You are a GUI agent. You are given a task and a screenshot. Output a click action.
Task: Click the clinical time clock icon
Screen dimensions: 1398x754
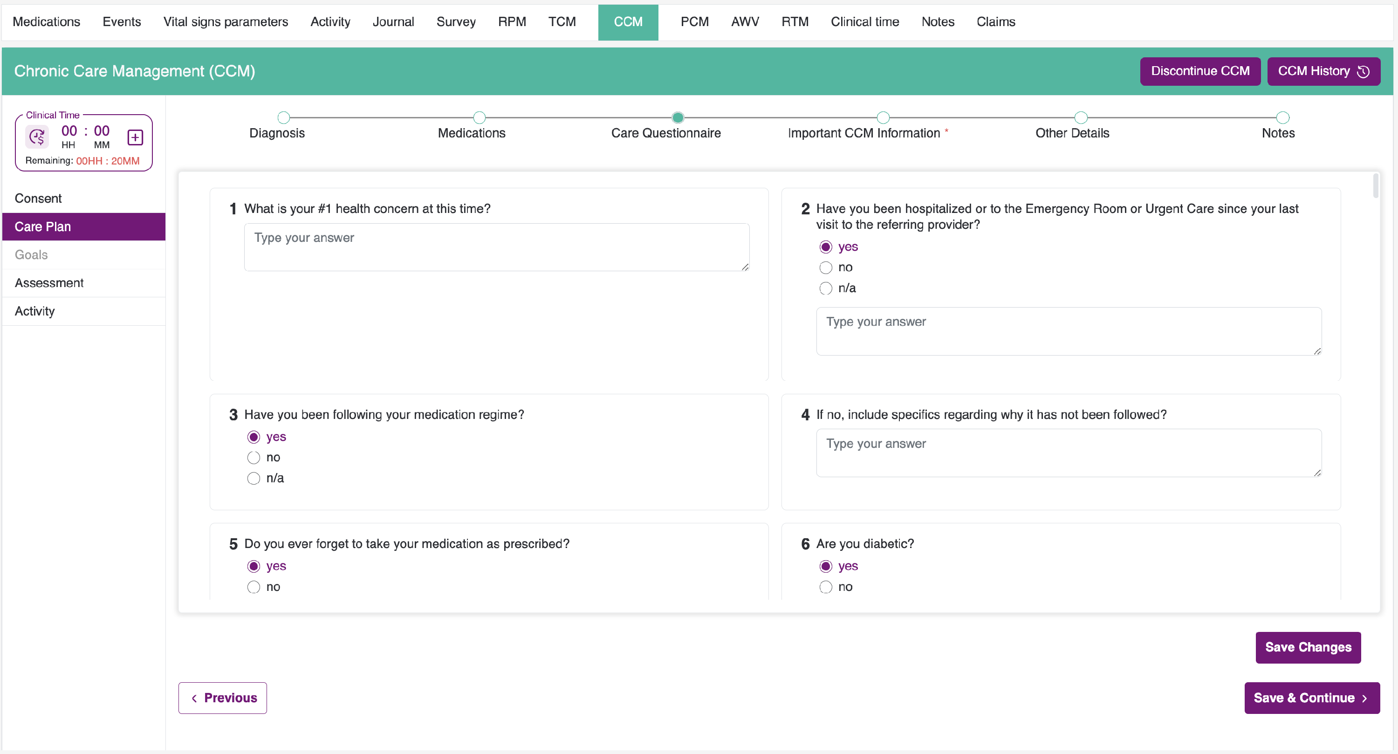click(x=37, y=137)
